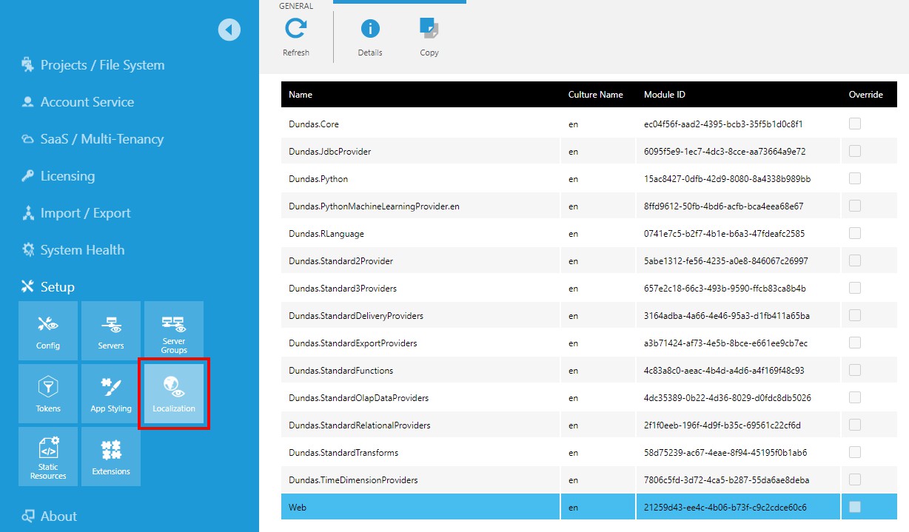Enable Override for Dundas.Core
This screenshot has height=532, width=909.
click(854, 124)
